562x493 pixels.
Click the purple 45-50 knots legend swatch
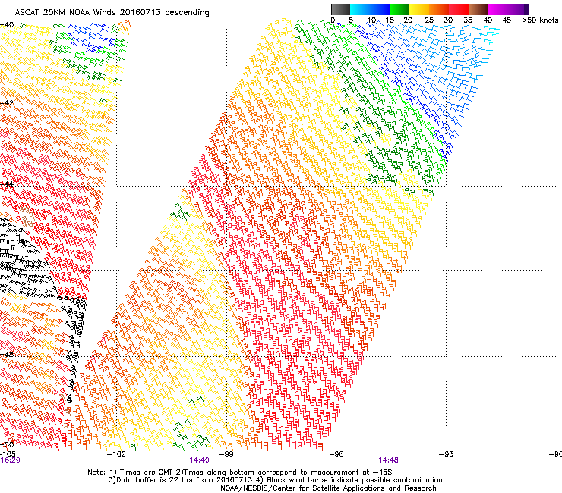(x=518, y=9)
